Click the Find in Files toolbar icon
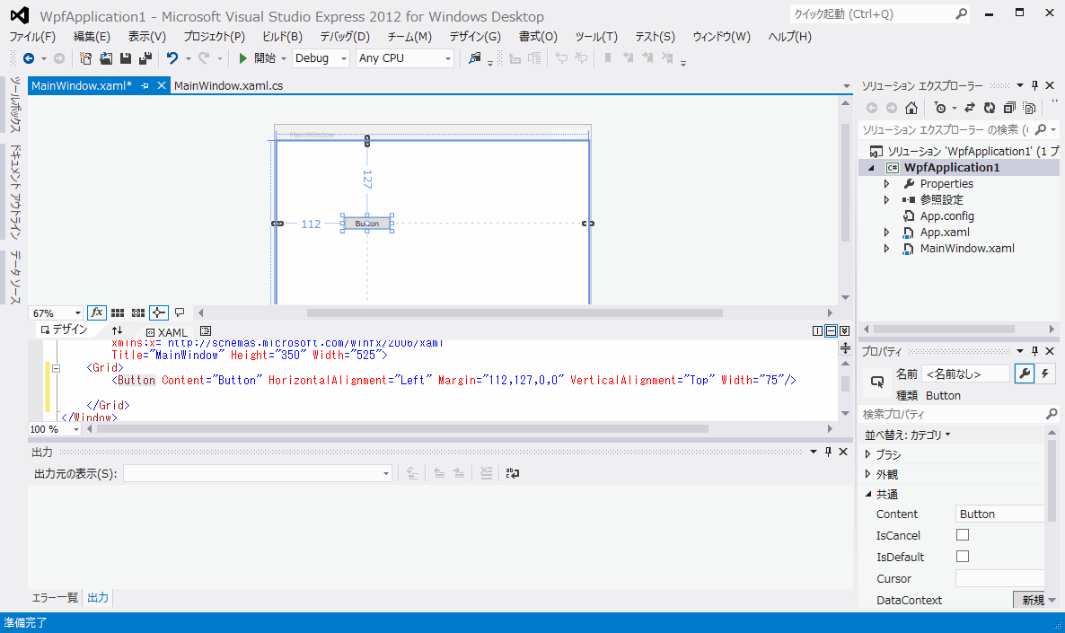The width and height of the screenshot is (1065, 633). (475, 58)
